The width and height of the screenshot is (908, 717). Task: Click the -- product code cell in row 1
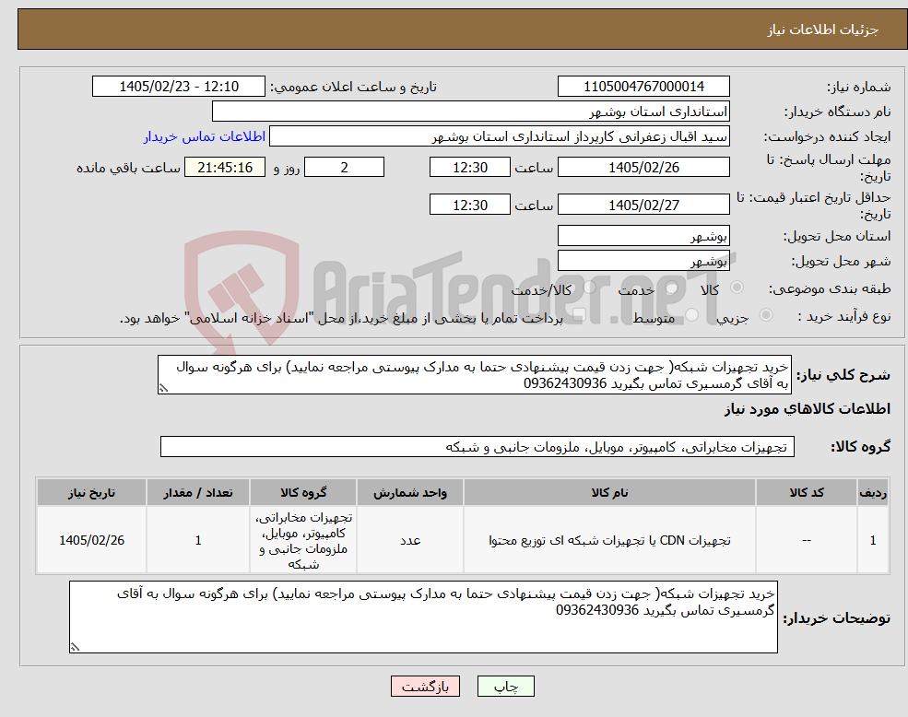(x=806, y=540)
